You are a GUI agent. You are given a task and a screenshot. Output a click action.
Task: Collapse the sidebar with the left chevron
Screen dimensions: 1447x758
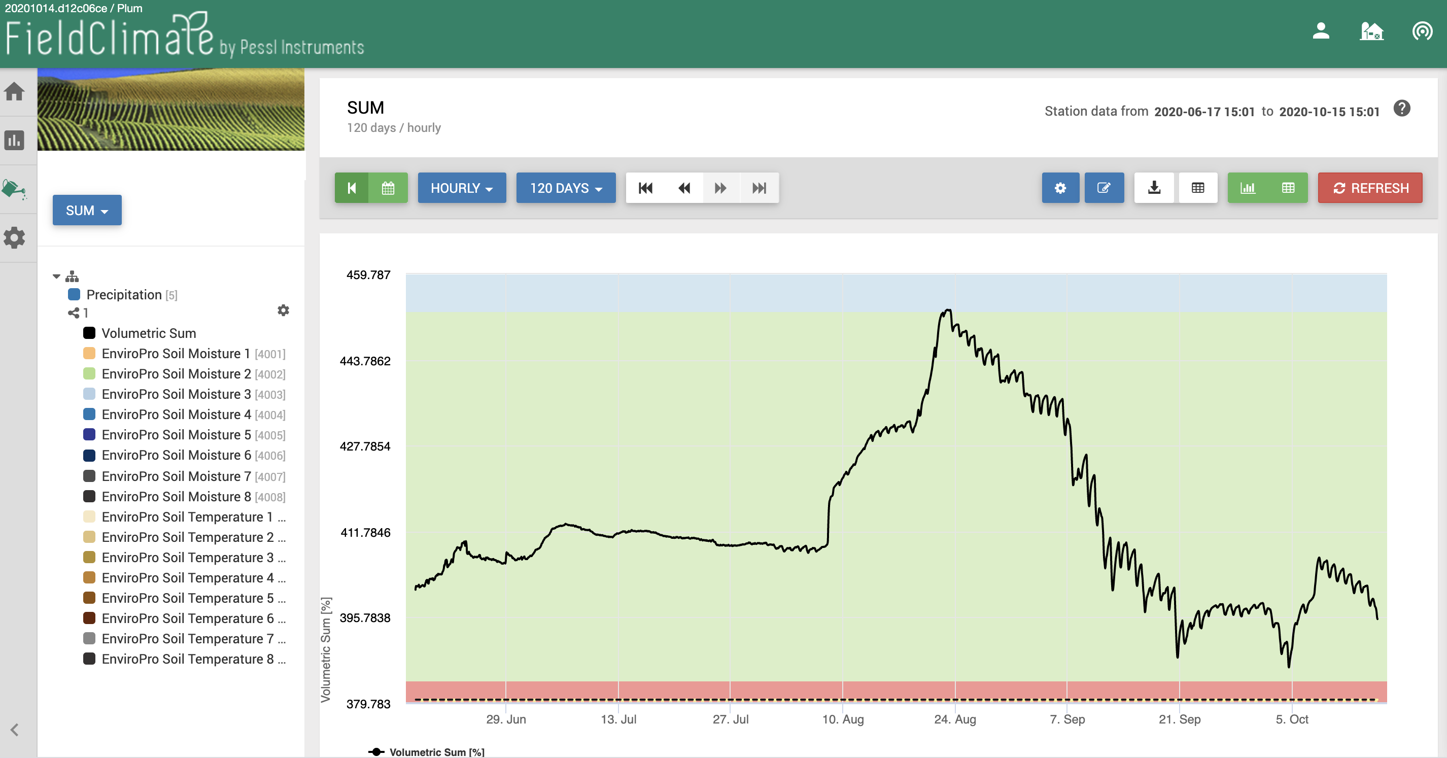(14, 730)
